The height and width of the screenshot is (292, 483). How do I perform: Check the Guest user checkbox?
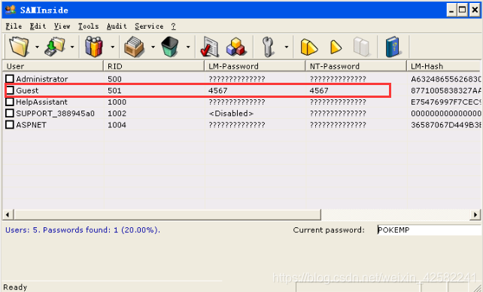pyautogui.click(x=10, y=90)
